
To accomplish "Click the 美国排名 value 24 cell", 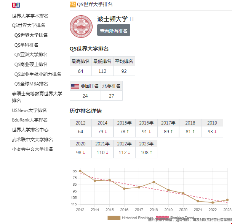I will 85,96.
